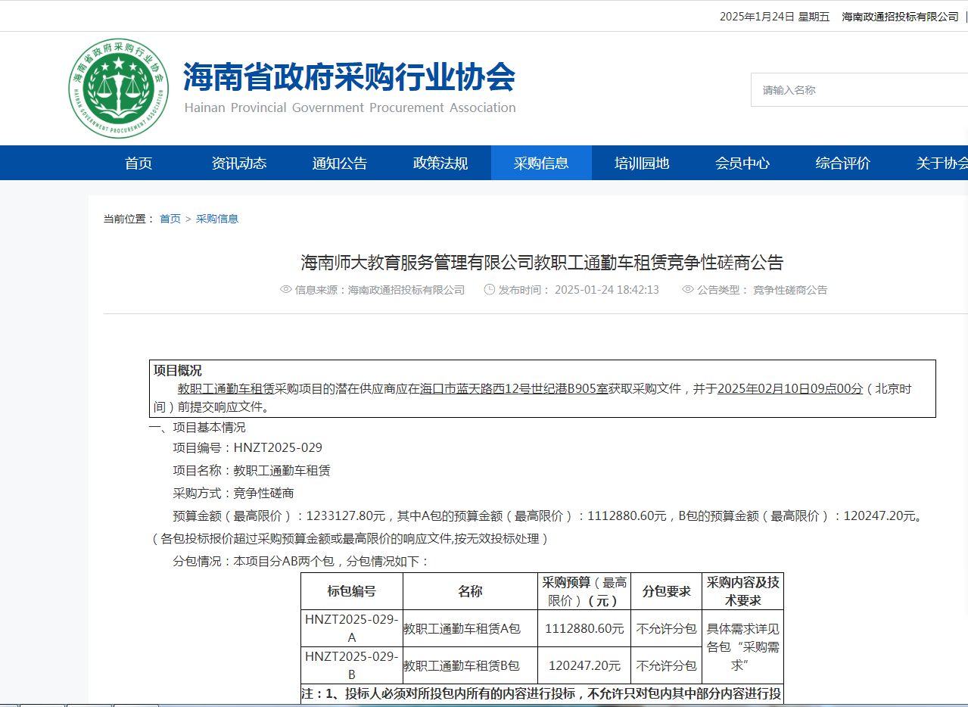Open 首页 in the blue navigation bar
Screen dimensions: 968x707
click(139, 164)
